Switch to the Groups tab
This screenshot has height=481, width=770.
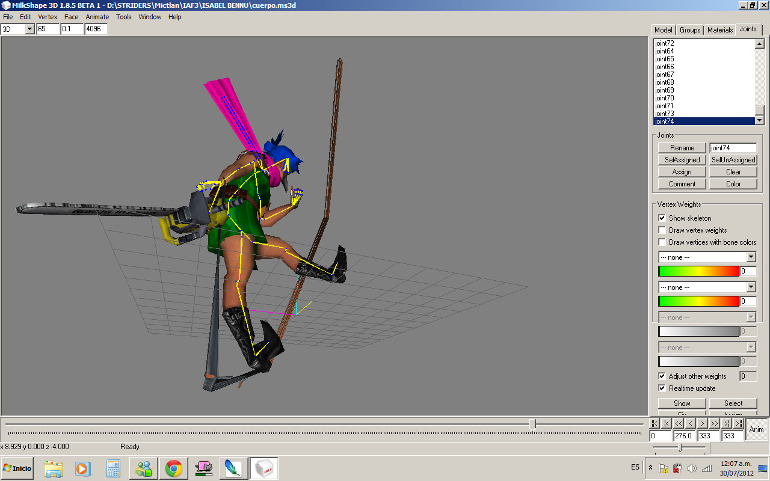tap(690, 30)
